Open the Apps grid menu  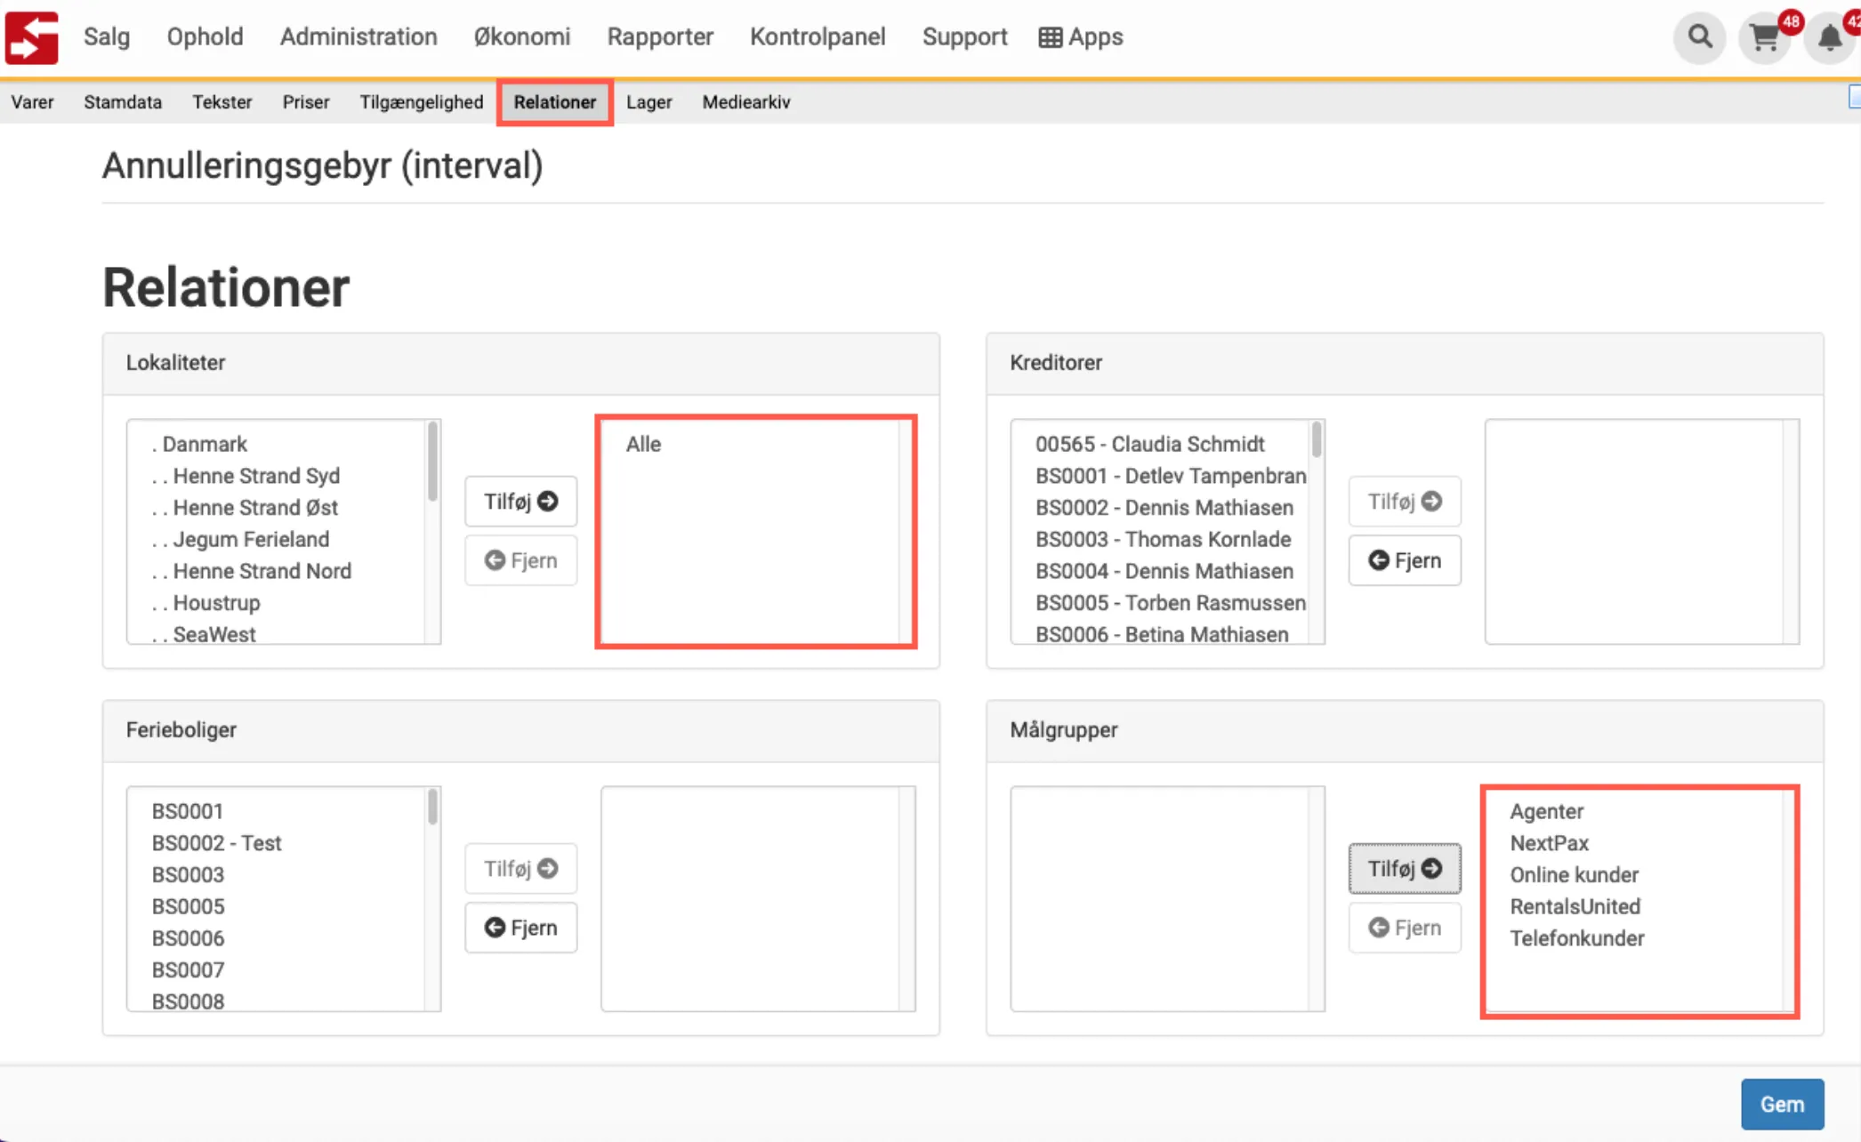click(x=1081, y=37)
